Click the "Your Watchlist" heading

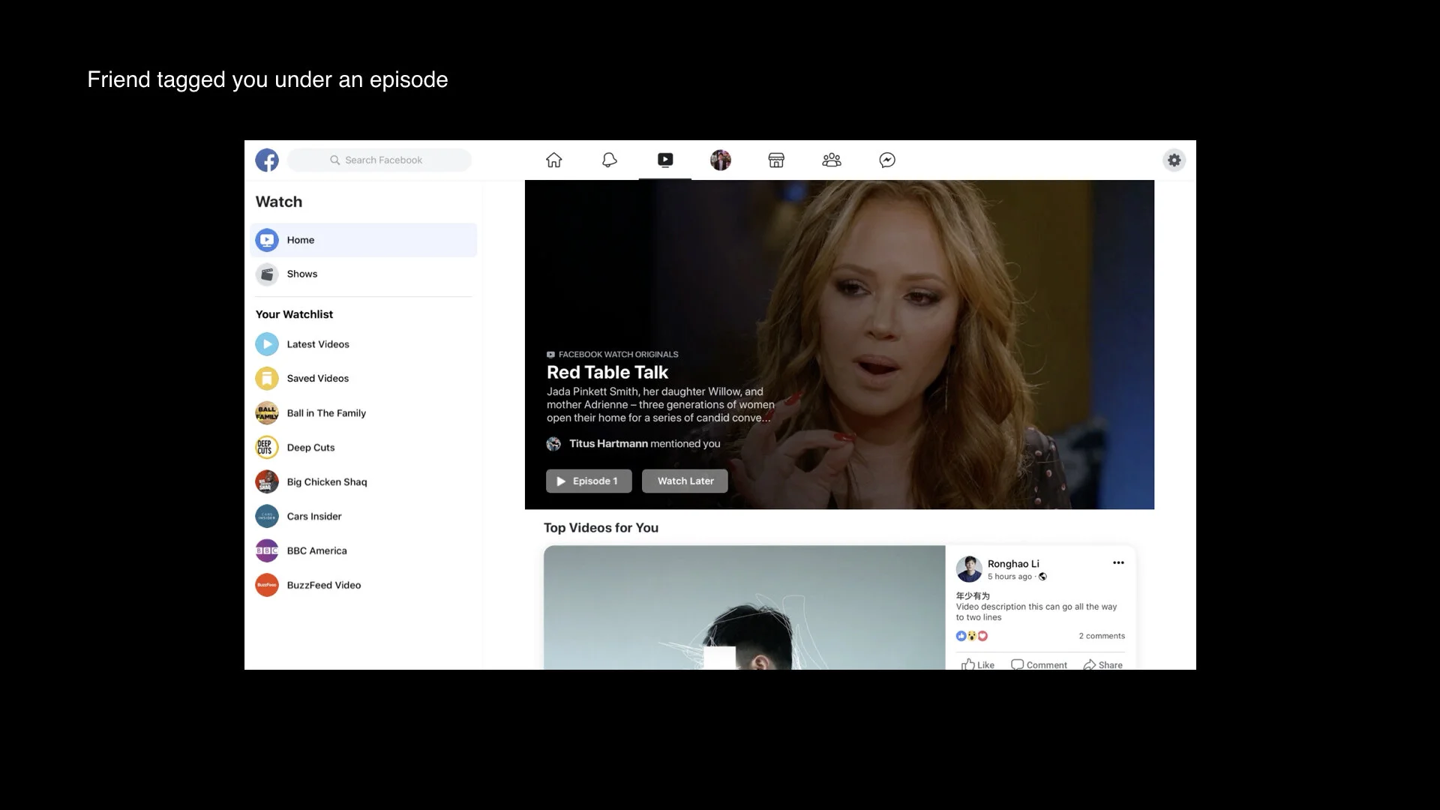click(x=294, y=314)
